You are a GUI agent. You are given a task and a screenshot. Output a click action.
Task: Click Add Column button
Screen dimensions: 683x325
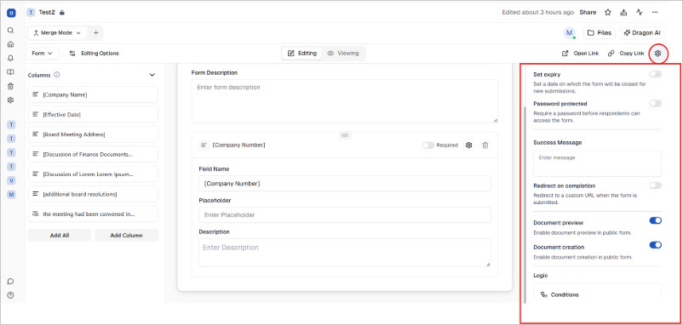(x=126, y=236)
